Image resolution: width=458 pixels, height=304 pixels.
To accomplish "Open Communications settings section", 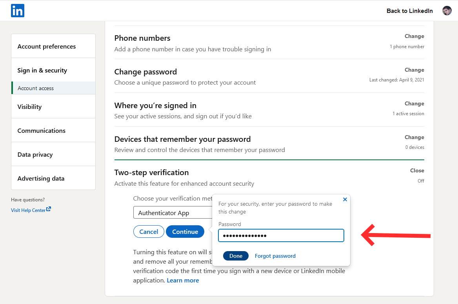I will pos(42,130).
